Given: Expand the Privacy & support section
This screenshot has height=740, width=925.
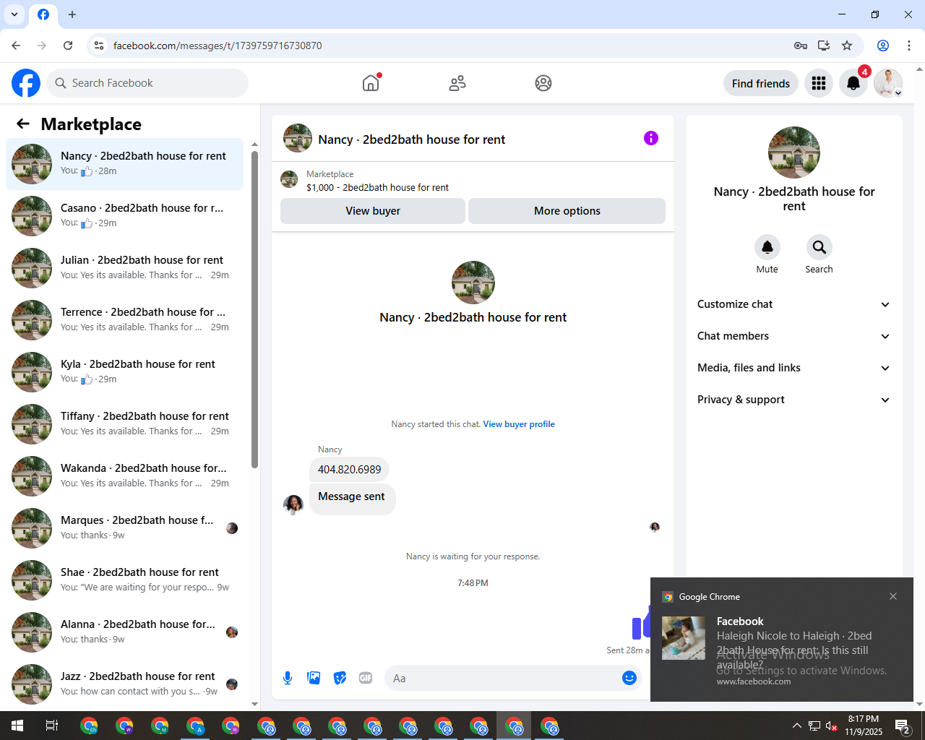Looking at the screenshot, I should [793, 400].
